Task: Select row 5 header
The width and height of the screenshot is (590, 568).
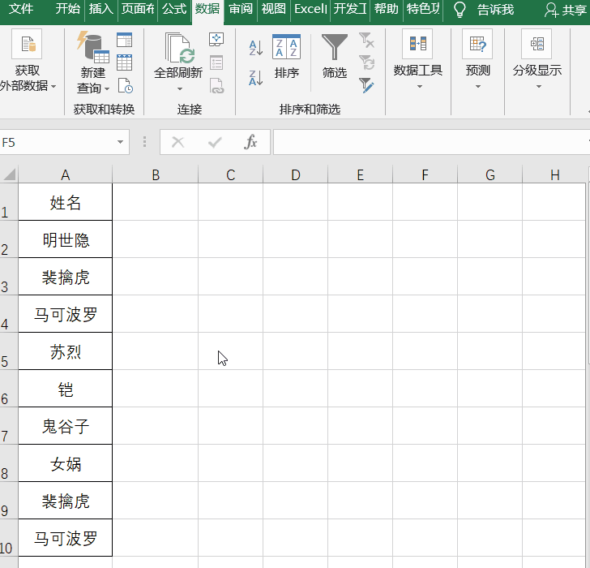Action: tap(9, 351)
